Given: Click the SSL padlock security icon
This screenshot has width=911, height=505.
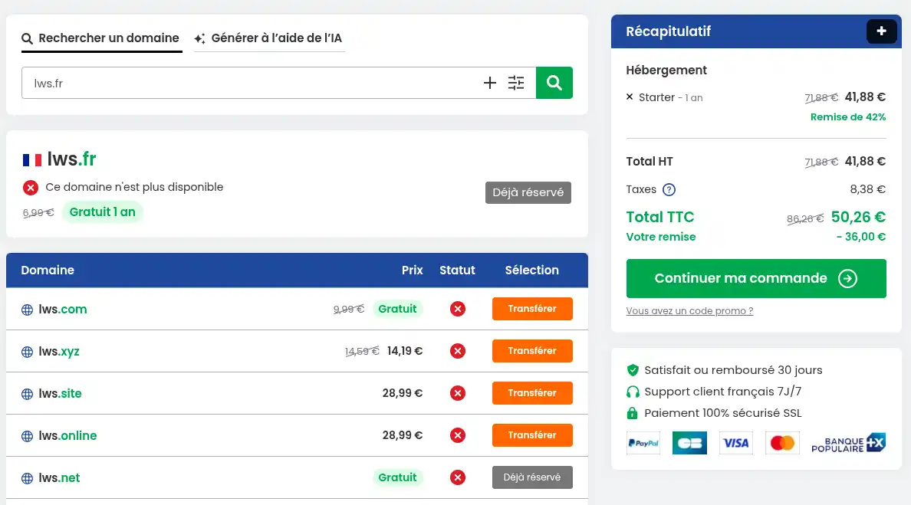Looking at the screenshot, I should click(633, 413).
